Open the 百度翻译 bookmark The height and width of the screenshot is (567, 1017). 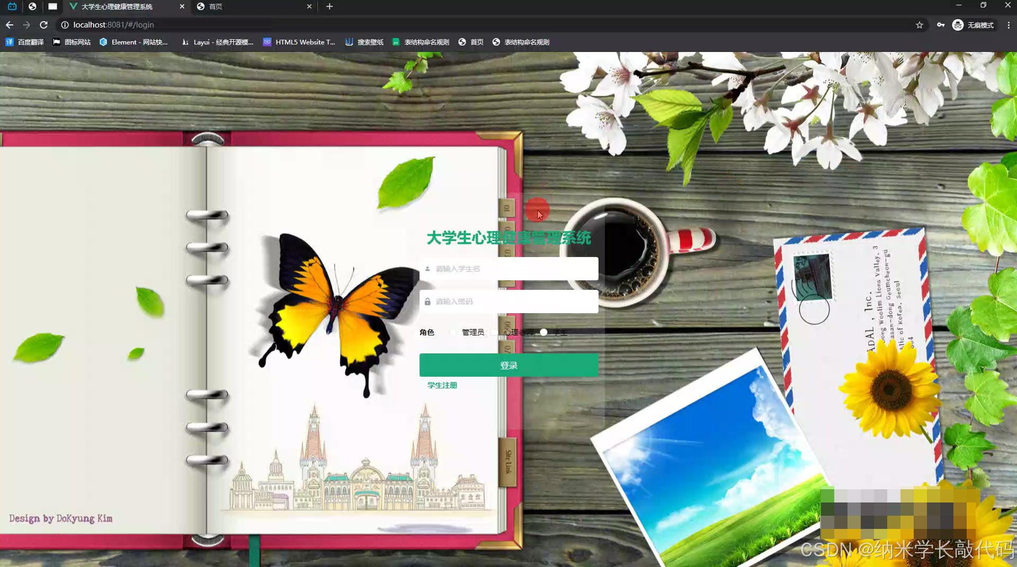pyautogui.click(x=24, y=42)
